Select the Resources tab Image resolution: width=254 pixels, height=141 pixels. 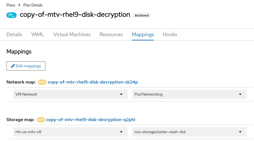(111, 34)
